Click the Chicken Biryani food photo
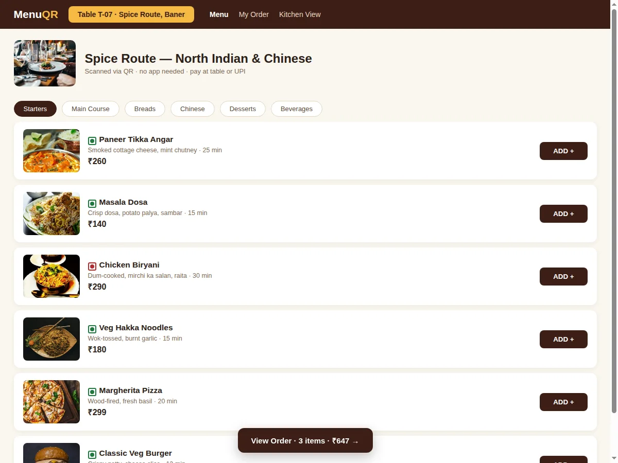Viewport: 618px width, 463px height. (51, 276)
